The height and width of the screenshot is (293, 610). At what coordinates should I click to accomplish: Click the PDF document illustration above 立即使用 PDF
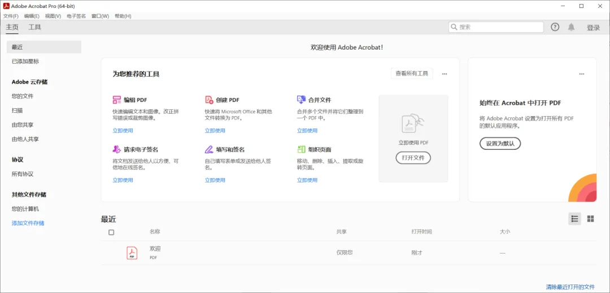click(413, 125)
